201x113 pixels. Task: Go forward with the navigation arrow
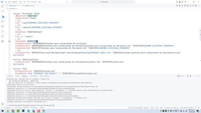click(x=70, y=2)
